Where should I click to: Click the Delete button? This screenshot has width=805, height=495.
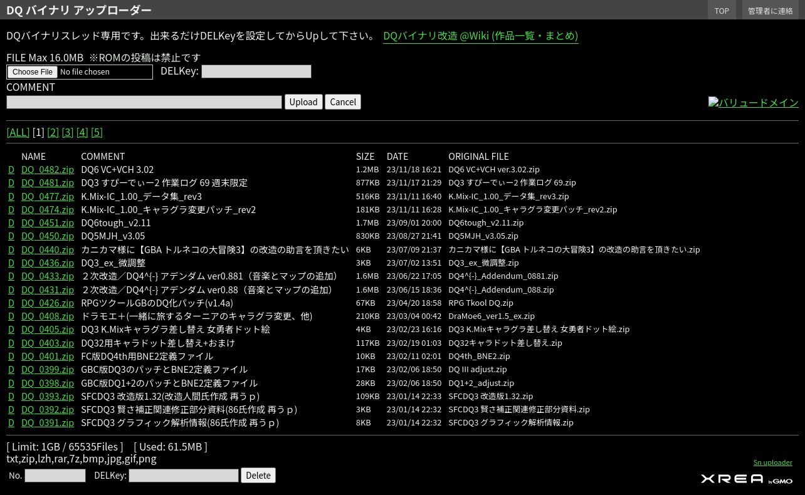click(x=258, y=476)
